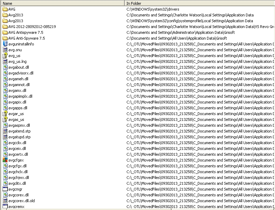Viewport: 275px width, 210px height.
Task: Select the file name avgceix.dll
Action: 17,148
